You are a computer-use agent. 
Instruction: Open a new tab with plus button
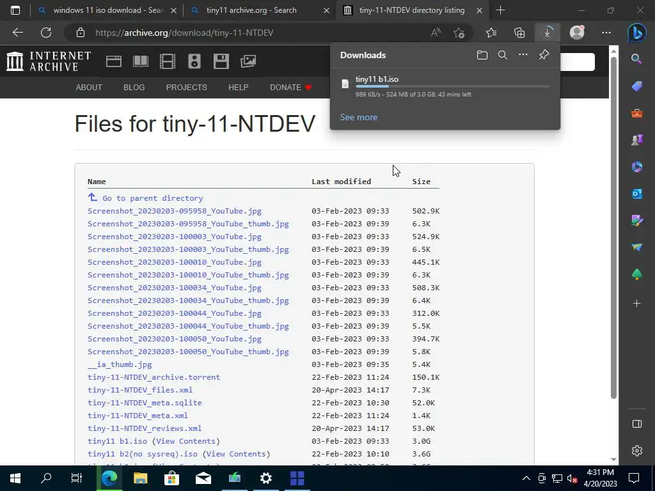coord(500,10)
